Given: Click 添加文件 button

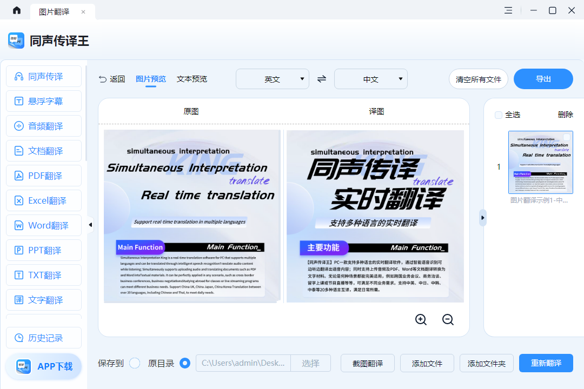Looking at the screenshot, I should pyautogui.click(x=427, y=363).
